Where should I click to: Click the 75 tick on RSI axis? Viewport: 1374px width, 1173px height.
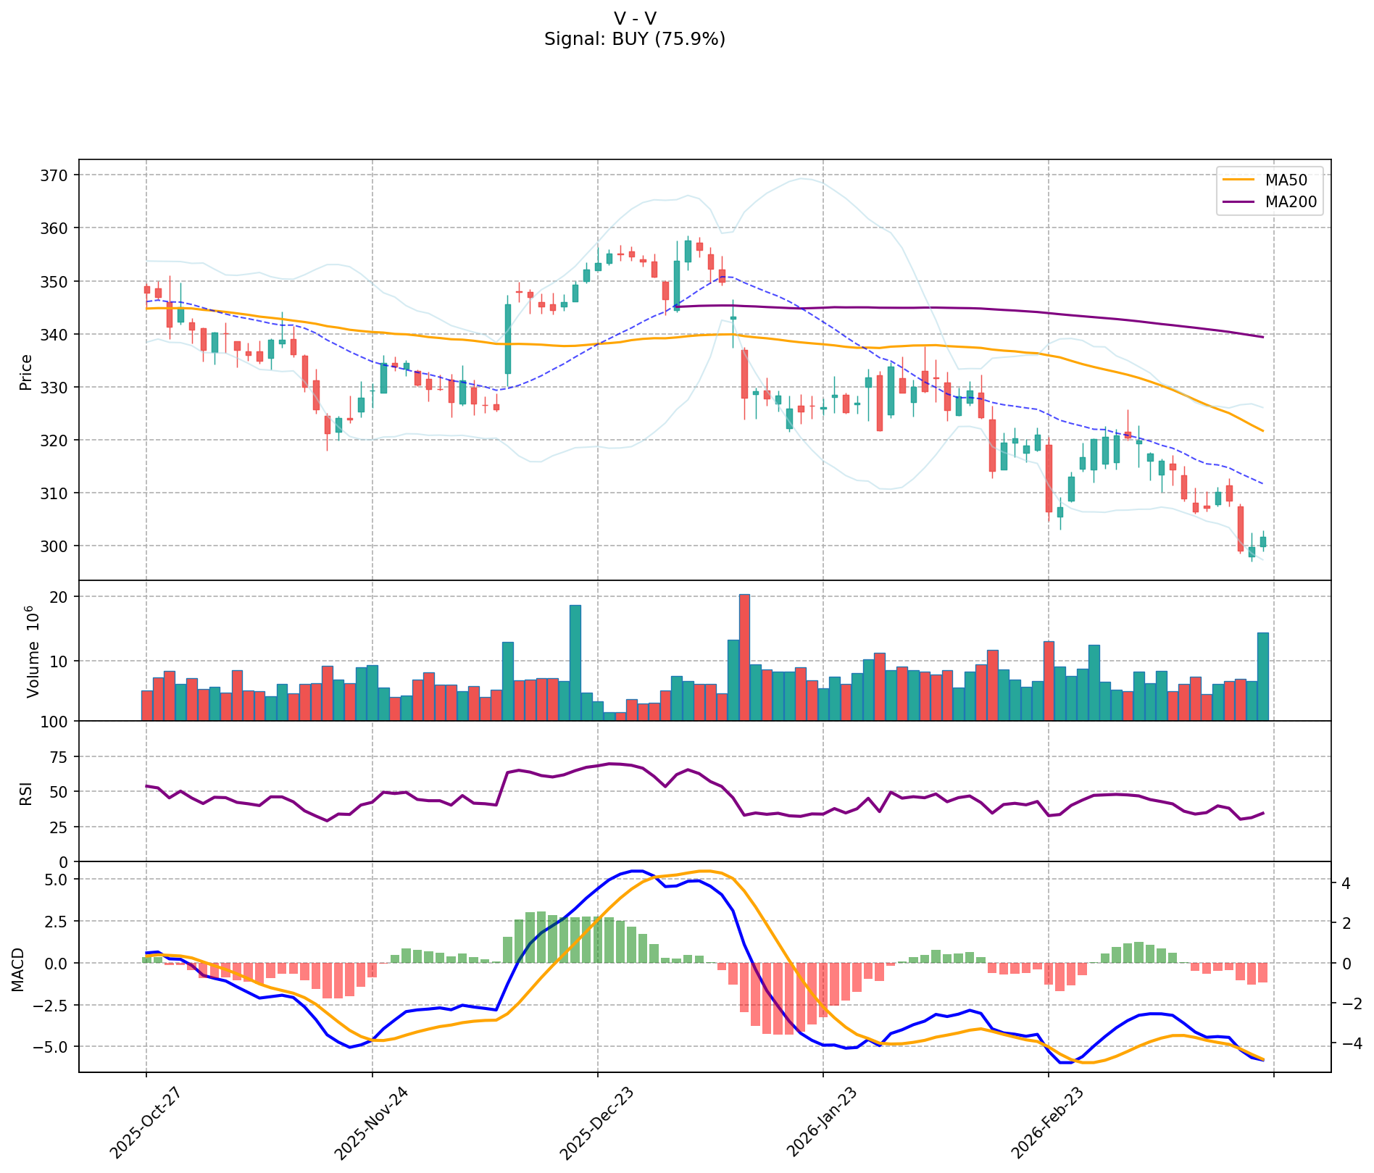(x=59, y=757)
